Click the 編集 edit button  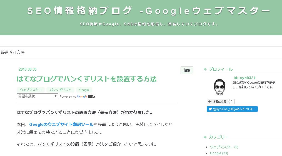tap(187, 70)
